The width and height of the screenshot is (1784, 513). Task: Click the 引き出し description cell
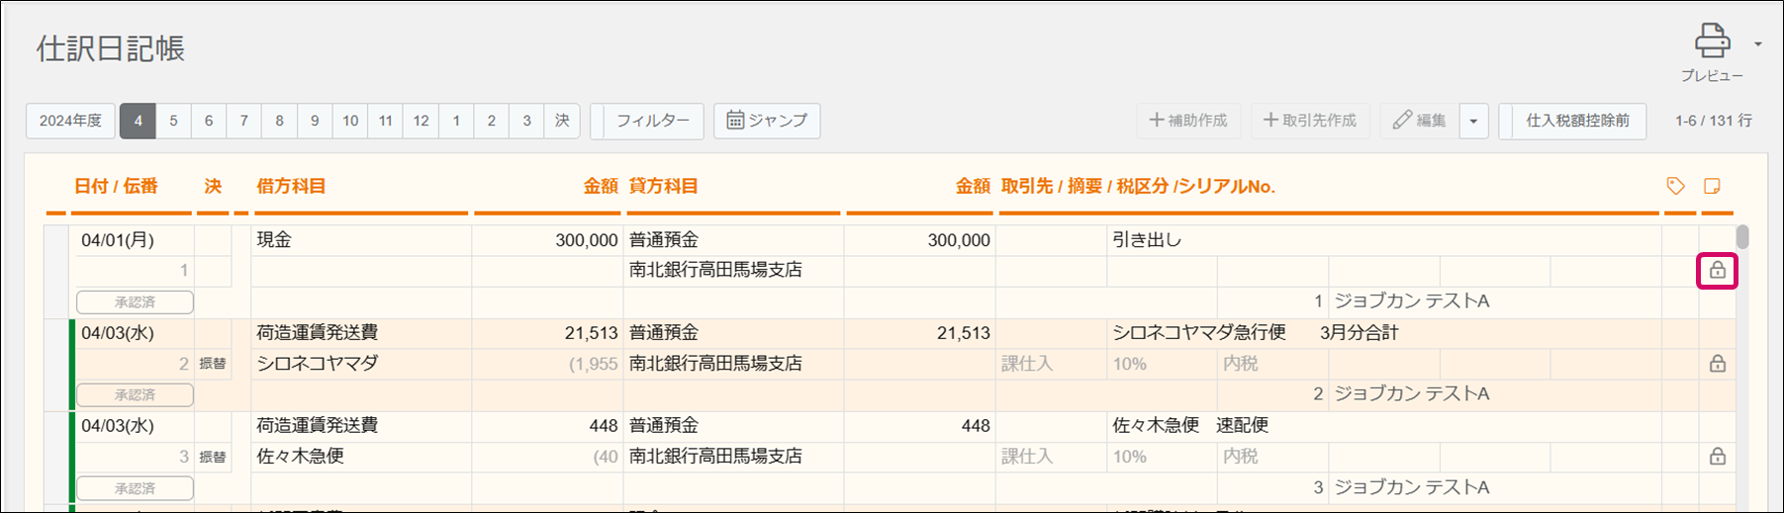point(1147,240)
